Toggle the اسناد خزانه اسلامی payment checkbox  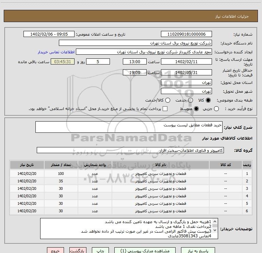click(x=165, y=109)
